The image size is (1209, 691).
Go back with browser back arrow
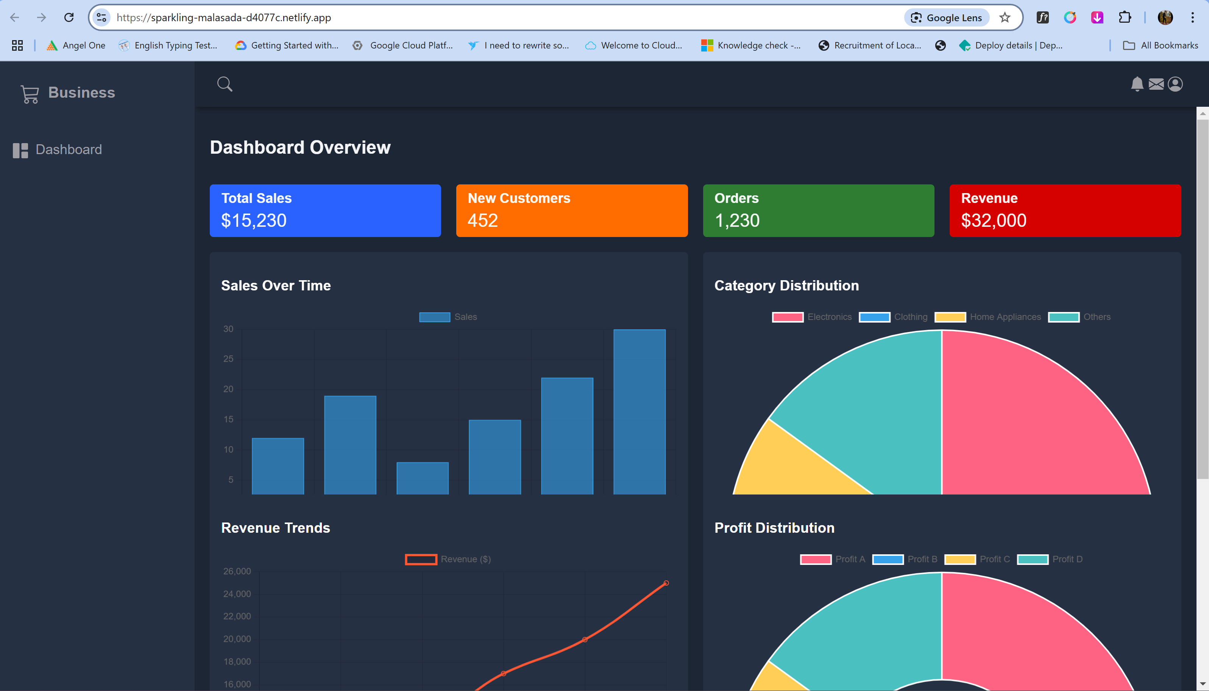tap(15, 17)
